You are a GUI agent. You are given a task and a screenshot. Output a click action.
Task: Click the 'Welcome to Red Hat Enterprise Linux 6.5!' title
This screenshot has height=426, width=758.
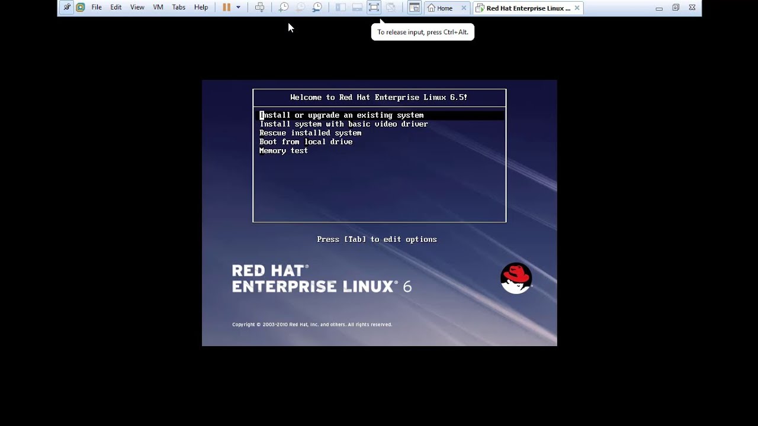click(379, 98)
